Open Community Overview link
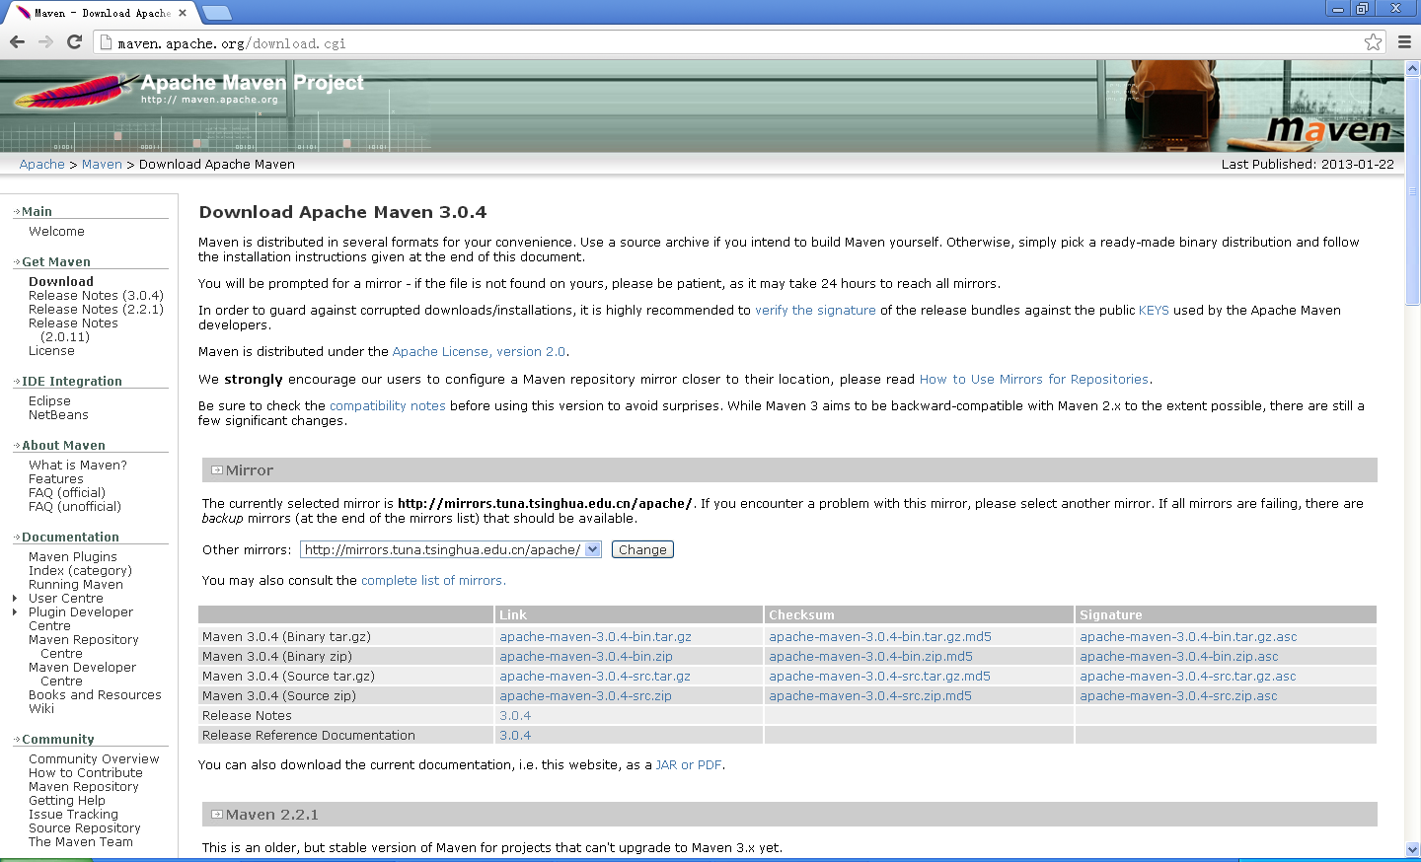1421x862 pixels. pyautogui.click(x=94, y=759)
